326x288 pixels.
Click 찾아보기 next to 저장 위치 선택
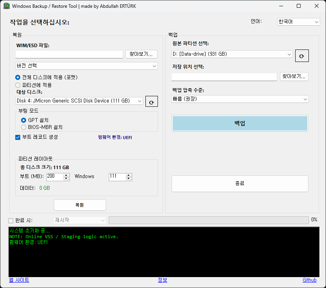294,76
